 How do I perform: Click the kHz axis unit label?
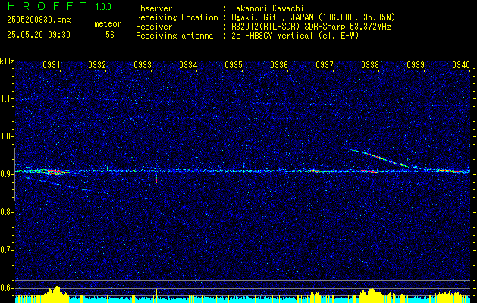coord(7,61)
